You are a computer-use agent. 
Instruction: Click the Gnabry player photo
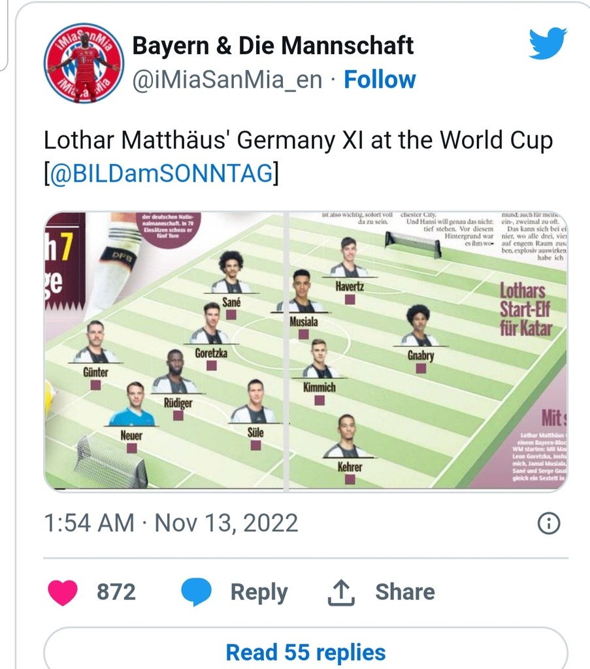tap(420, 326)
